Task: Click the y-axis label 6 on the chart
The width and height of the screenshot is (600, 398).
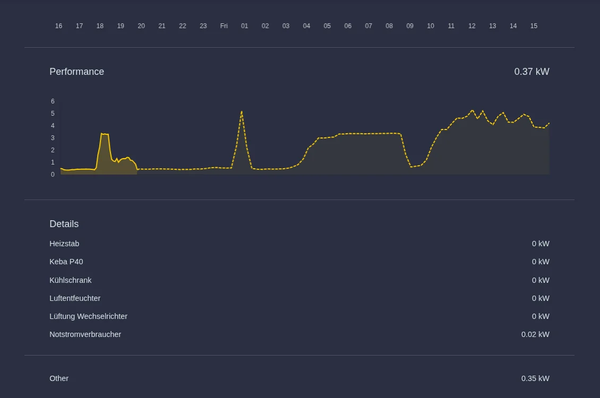Action: 53,101
